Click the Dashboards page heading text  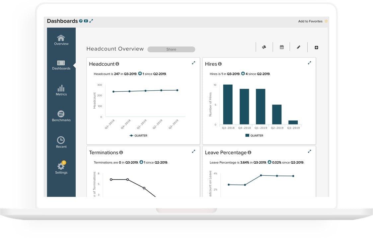coord(62,21)
